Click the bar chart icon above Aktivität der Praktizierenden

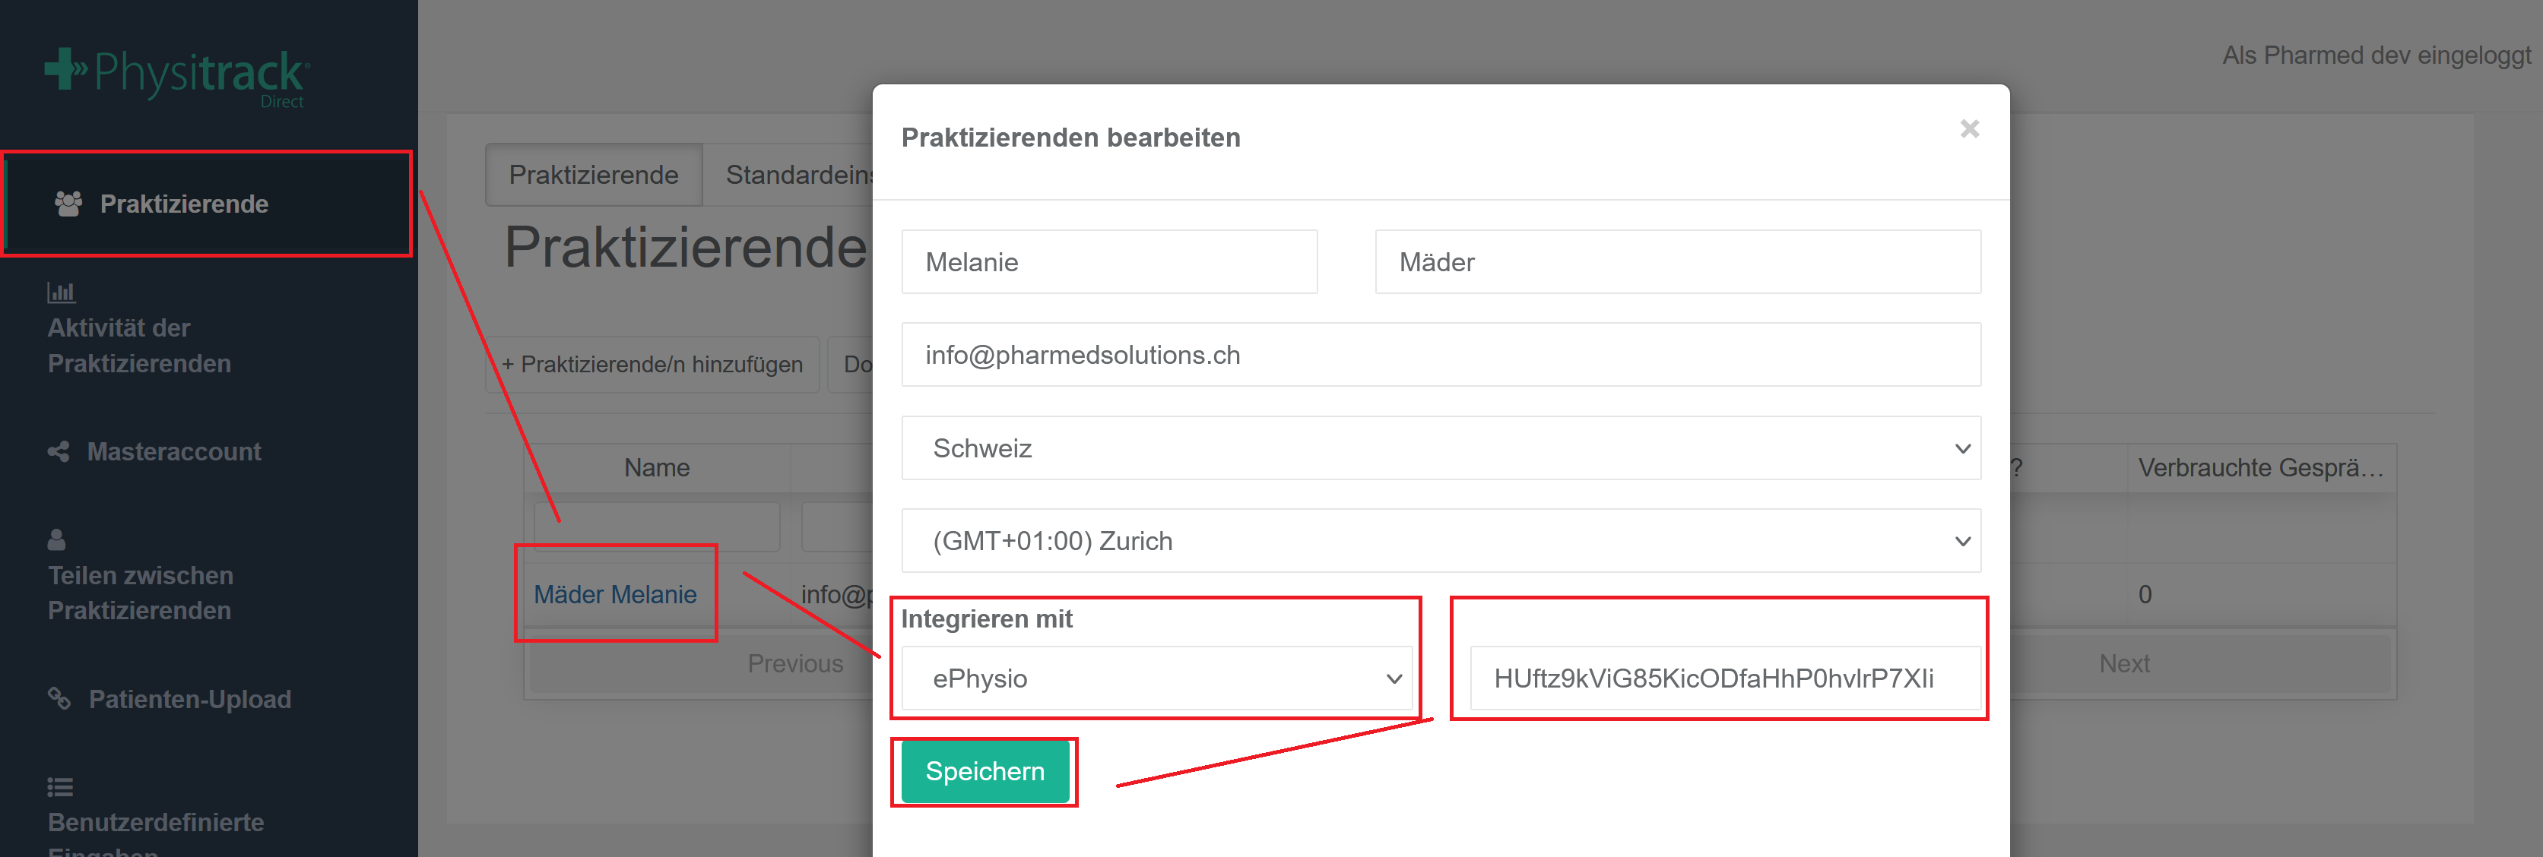(x=62, y=292)
